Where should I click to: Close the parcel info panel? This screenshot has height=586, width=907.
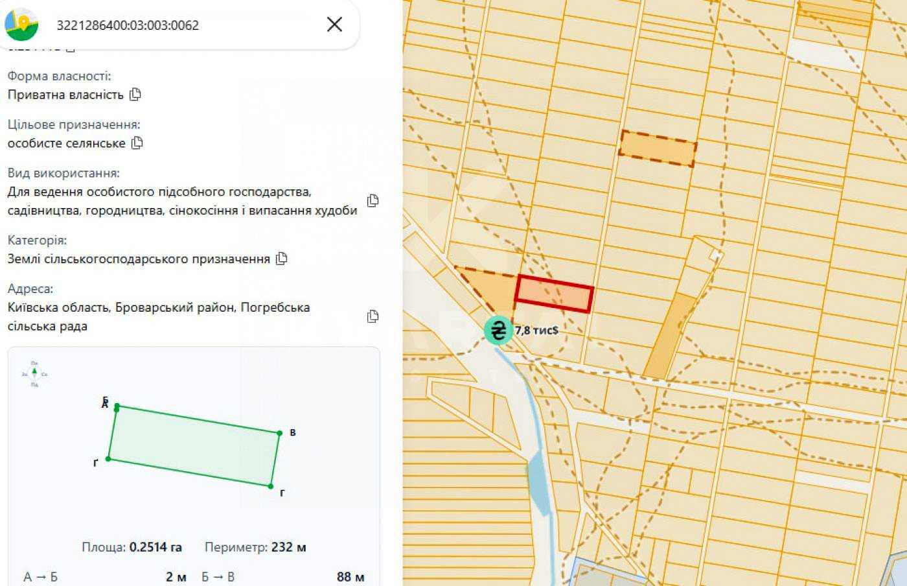pyautogui.click(x=334, y=25)
